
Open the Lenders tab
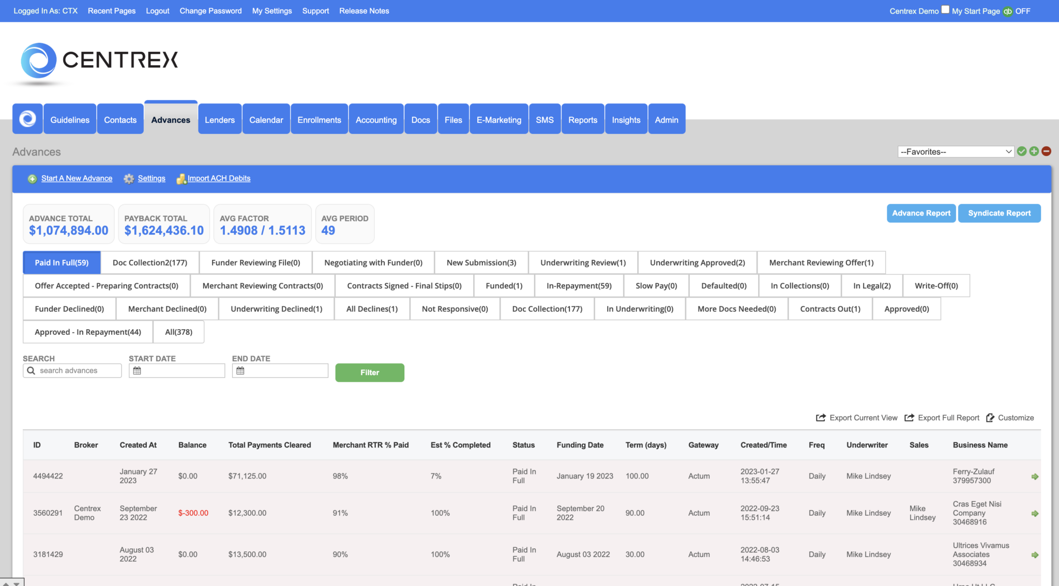(x=220, y=119)
